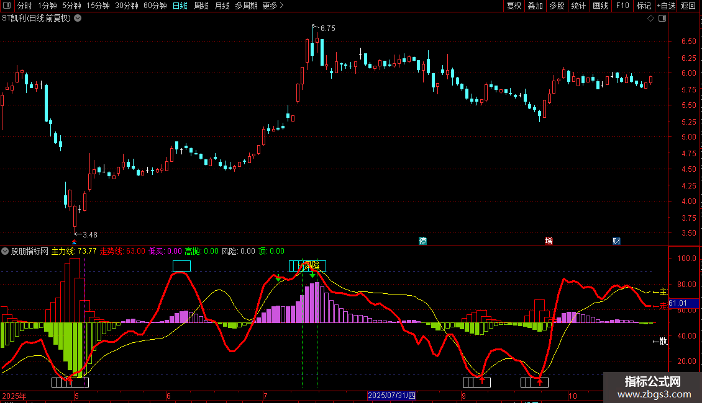702x403 pixels.
Task: Click the 增 event marker icon
Action: tap(549, 241)
